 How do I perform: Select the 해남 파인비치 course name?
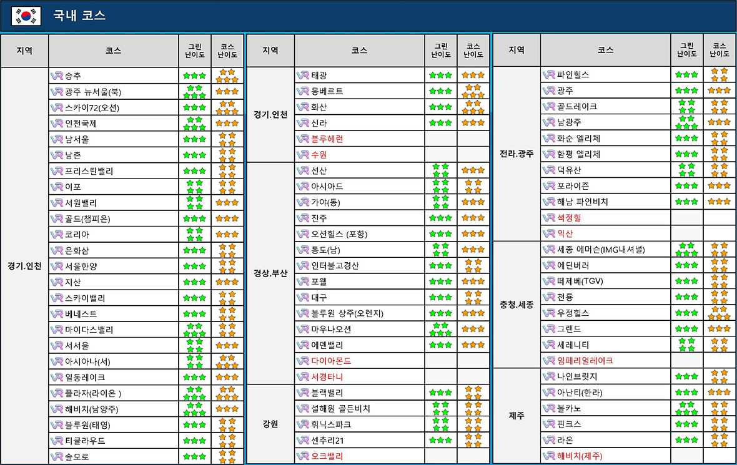point(583,202)
